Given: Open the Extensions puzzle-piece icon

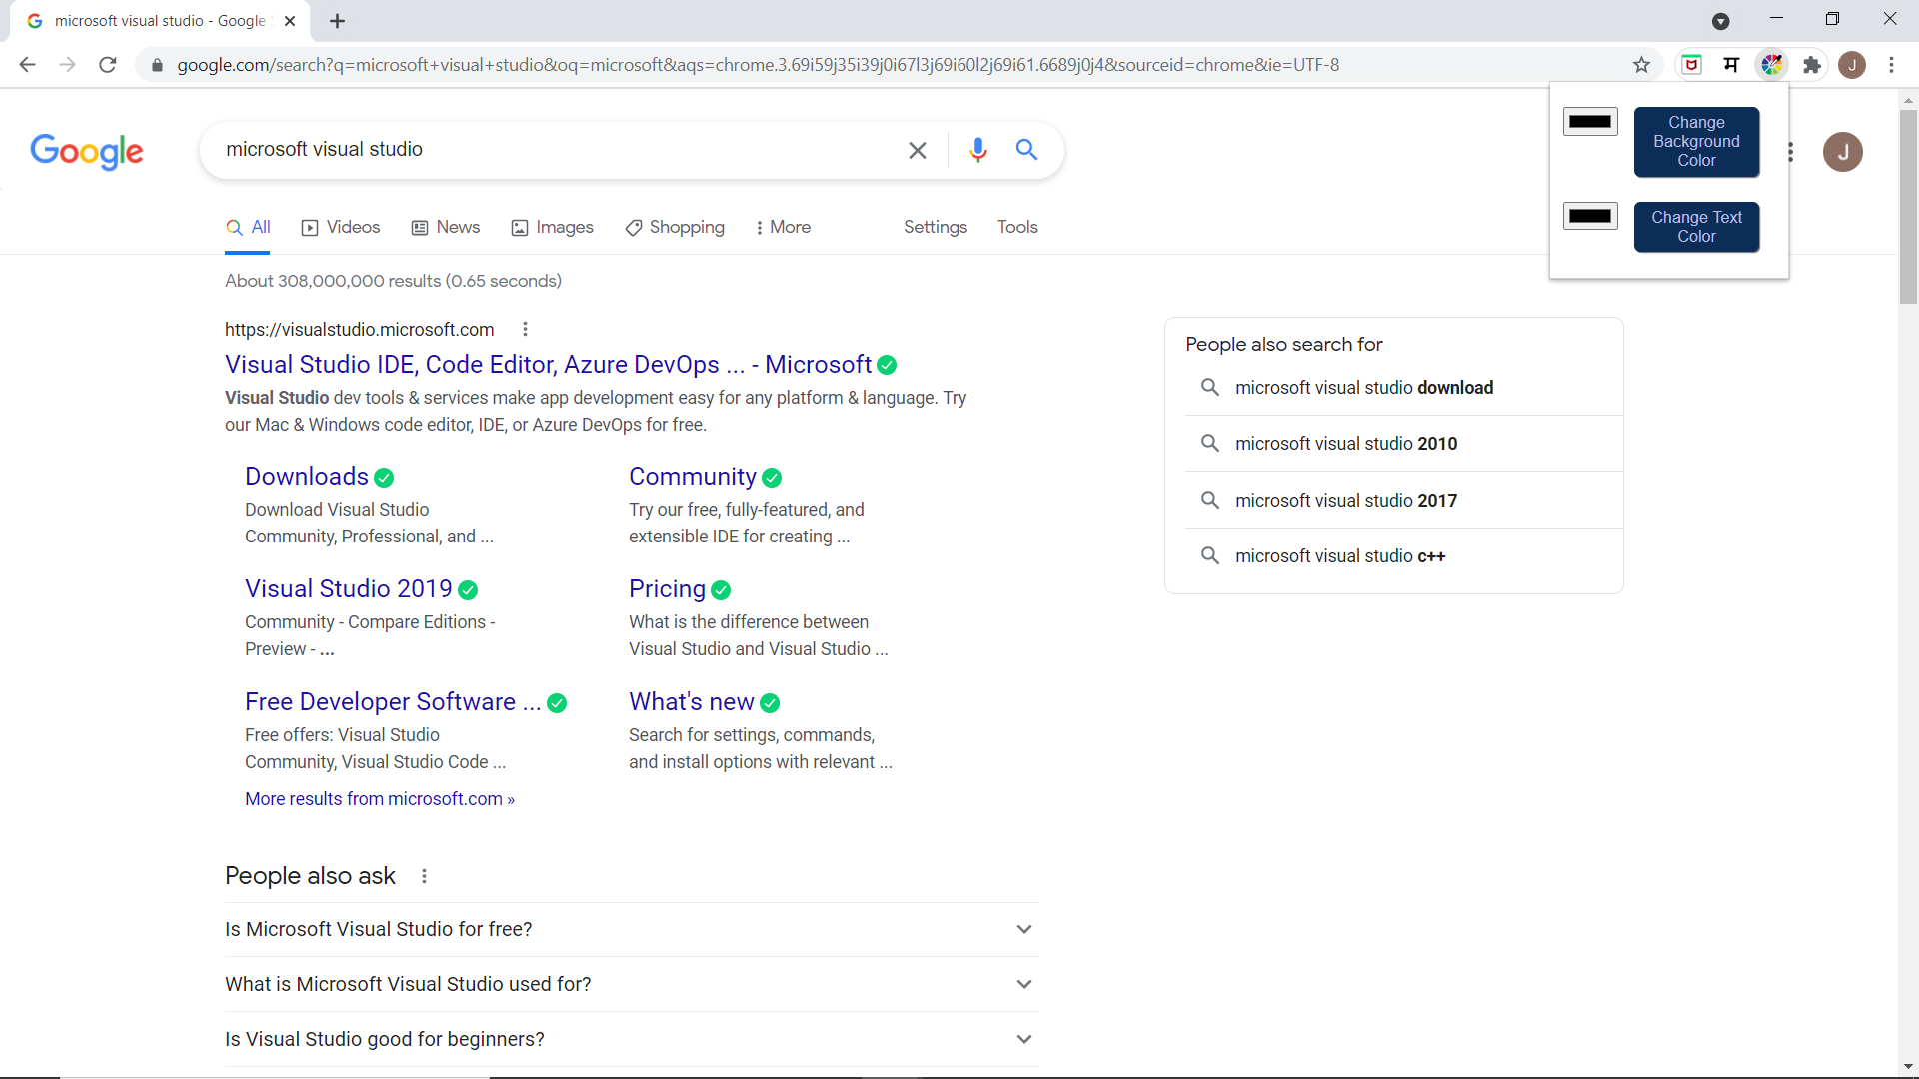Looking at the screenshot, I should click(x=1811, y=65).
